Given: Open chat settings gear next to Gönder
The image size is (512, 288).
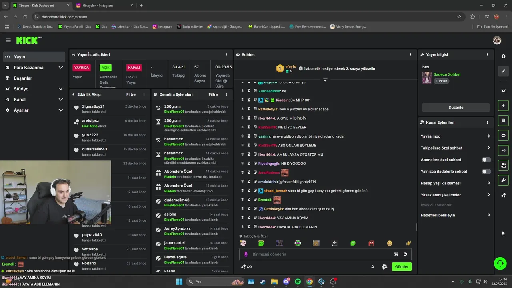Looking at the screenshot, I should (x=373, y=267).
